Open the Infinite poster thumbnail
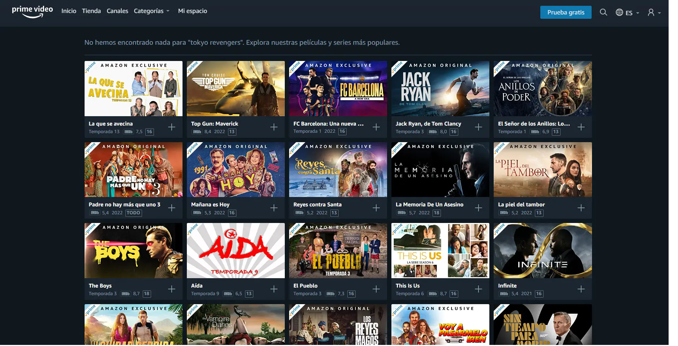678x346 pixels. pos(543,250)
